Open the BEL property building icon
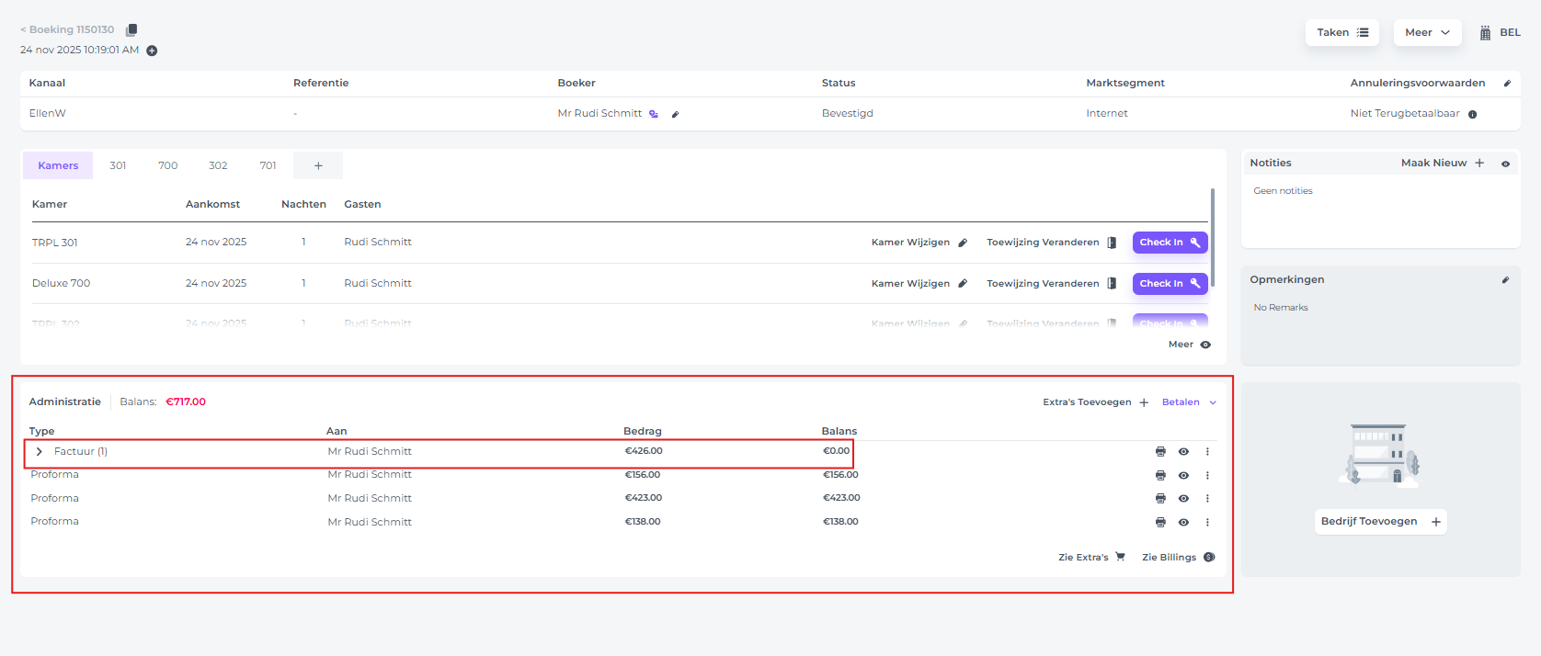 click(1485, 33)
